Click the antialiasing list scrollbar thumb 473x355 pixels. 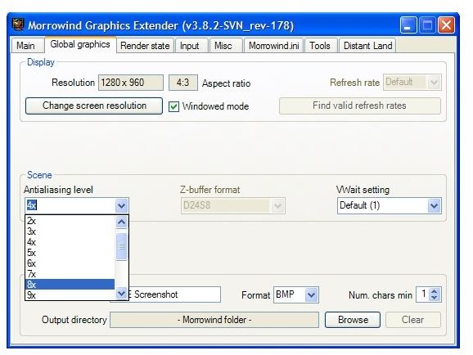122,247
